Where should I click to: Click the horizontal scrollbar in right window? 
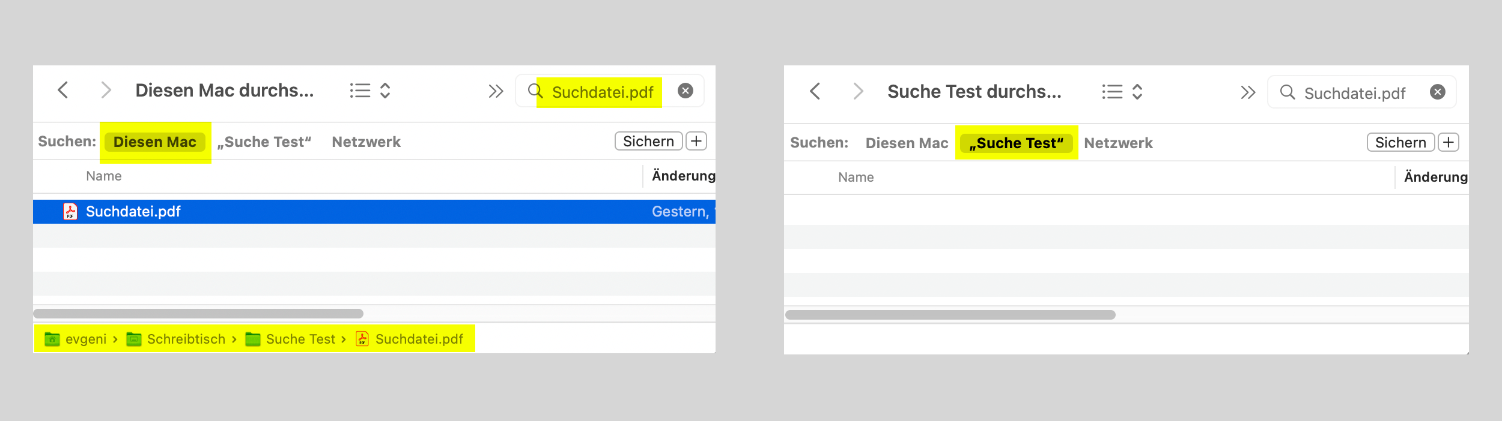tap(950, 315)
